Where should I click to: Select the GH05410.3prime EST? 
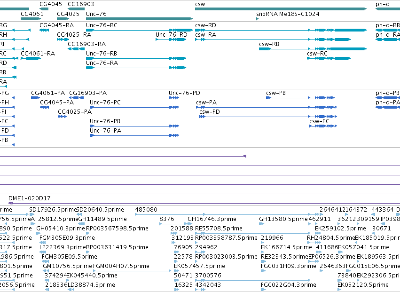pos(38,233)
